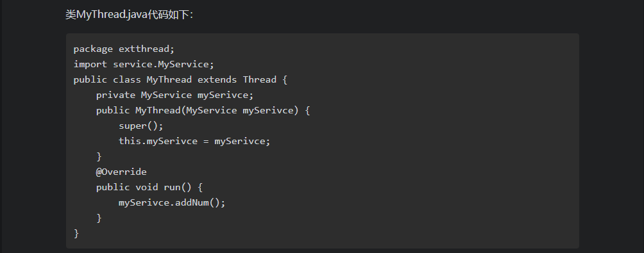Click the closing brace above '@Override'
This screenshot has height=253, width=644.
[x=99, y=157]
